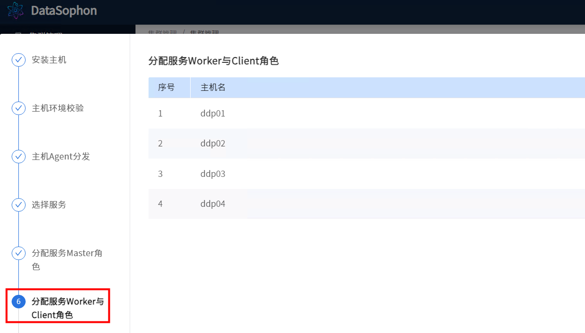Click the step 6 number circle
Screen dimensions: 585x333
18,302
